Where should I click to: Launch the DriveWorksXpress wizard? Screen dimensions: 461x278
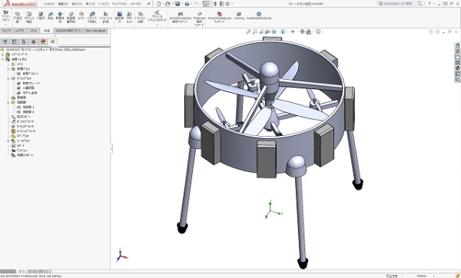tap(220, 18)
